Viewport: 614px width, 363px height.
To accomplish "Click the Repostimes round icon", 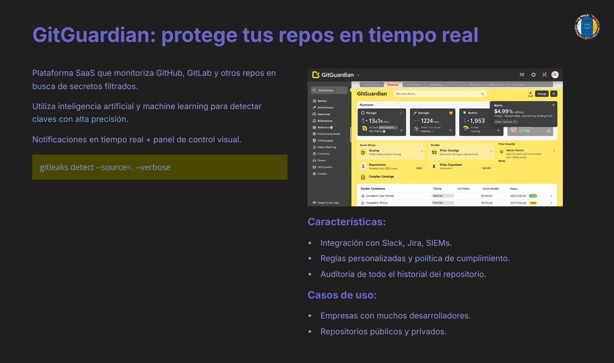I will 363,166.
